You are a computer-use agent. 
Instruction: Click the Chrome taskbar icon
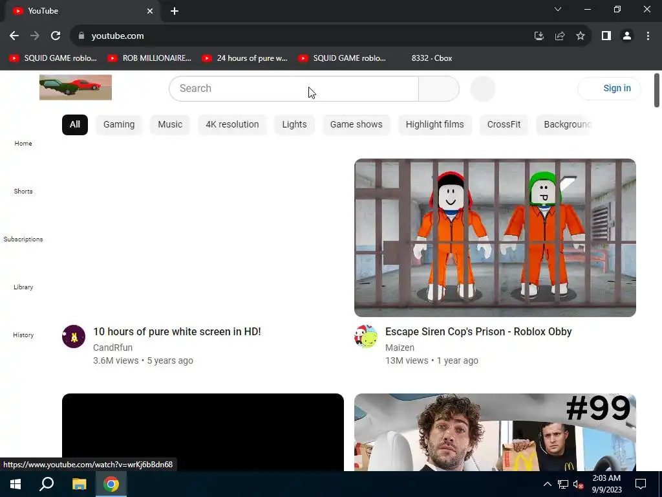pos(111,484)
